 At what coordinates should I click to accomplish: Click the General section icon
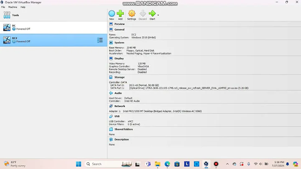(111, 30)
